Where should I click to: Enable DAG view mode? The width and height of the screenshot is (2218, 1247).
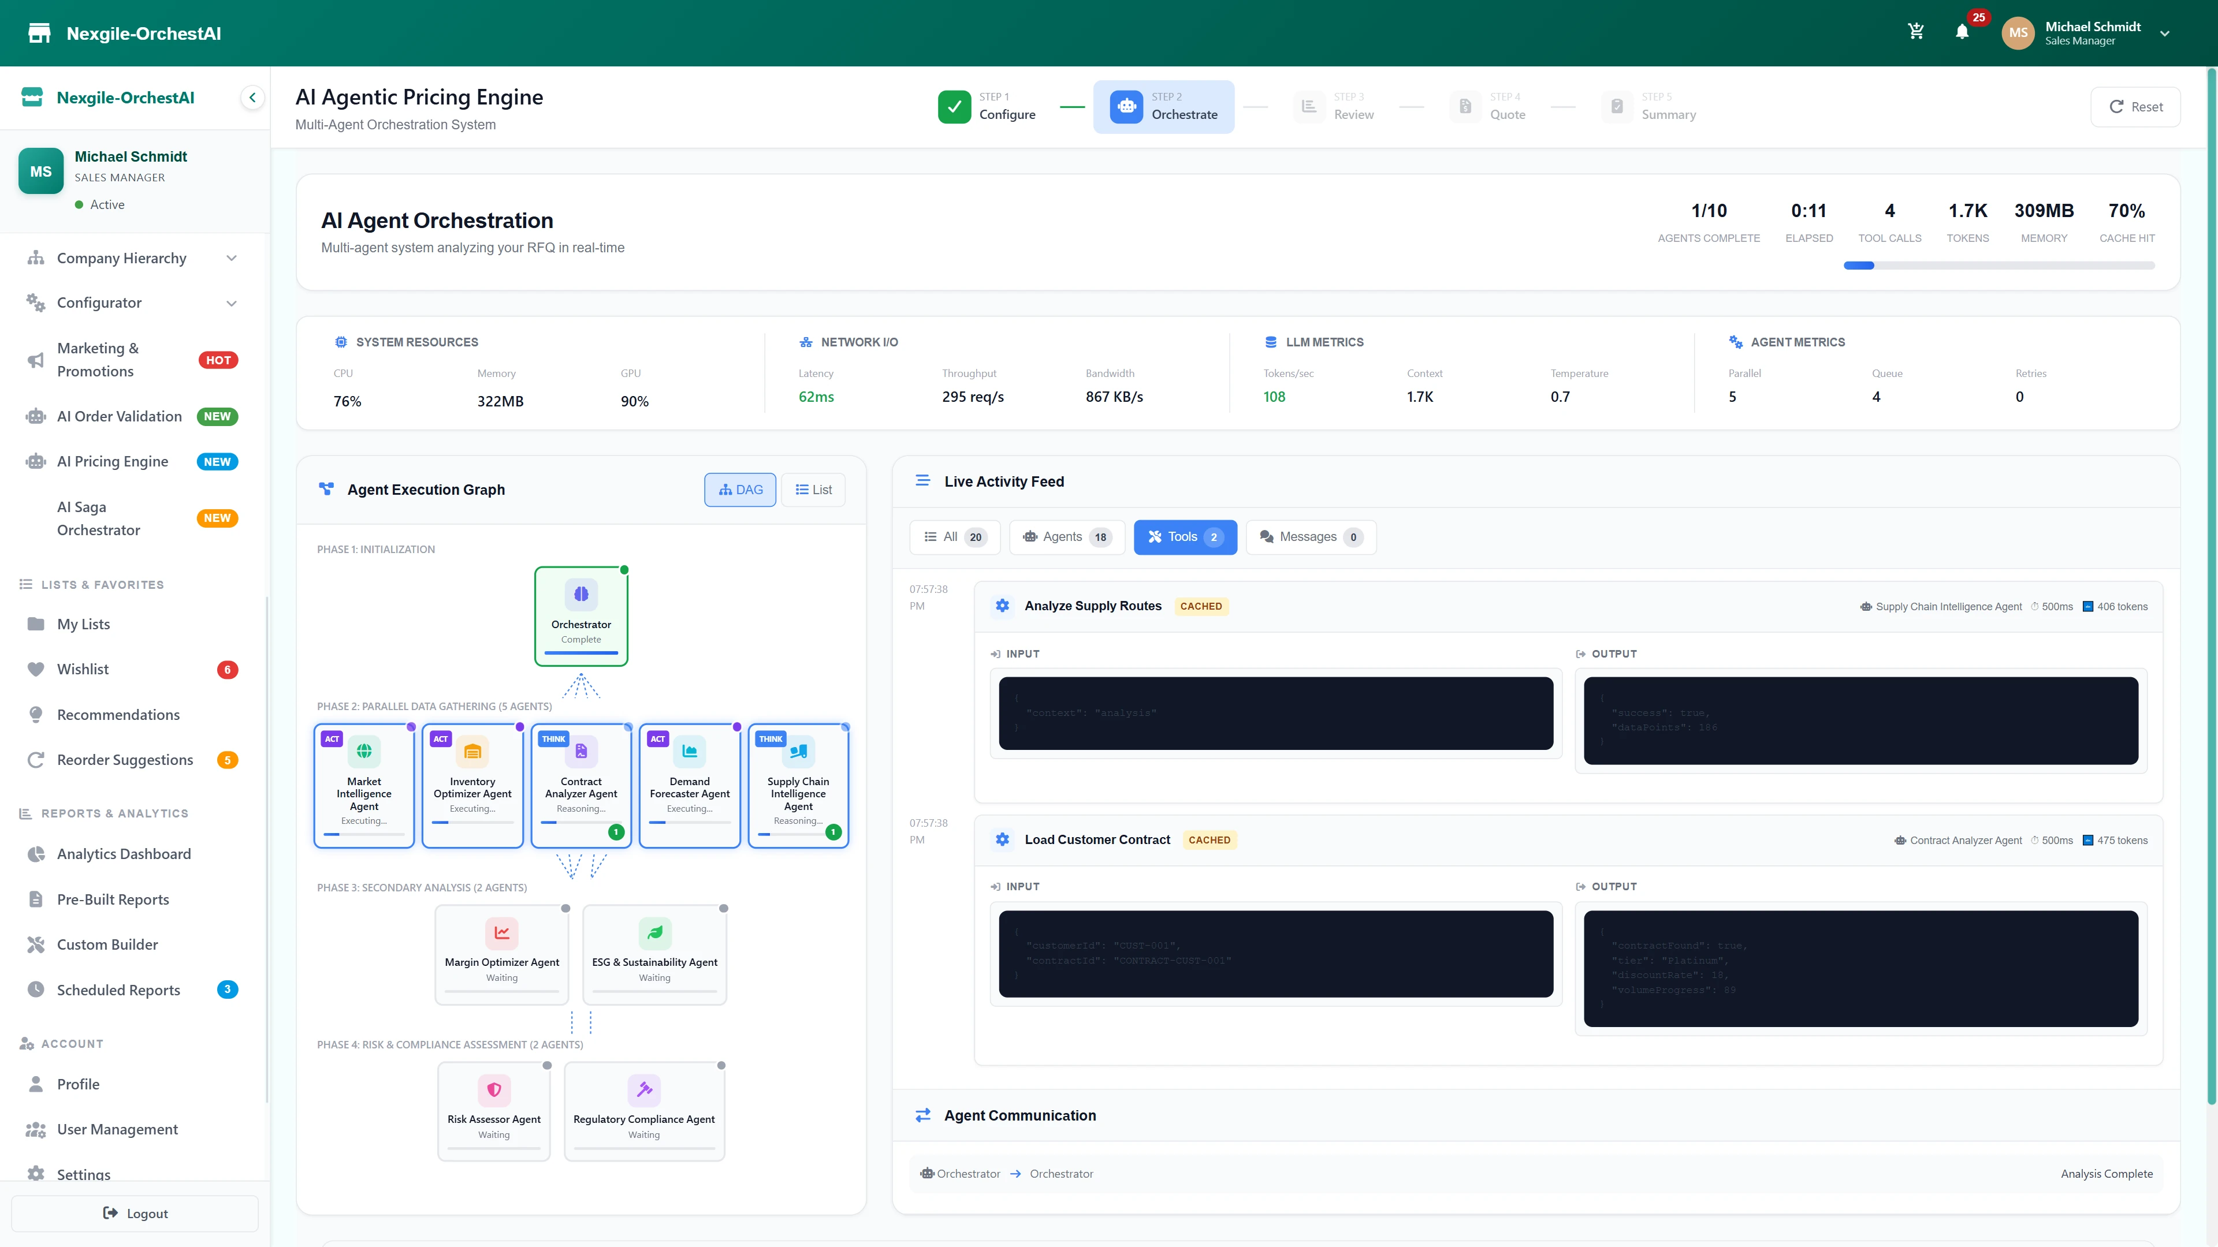tap(739, 489)
